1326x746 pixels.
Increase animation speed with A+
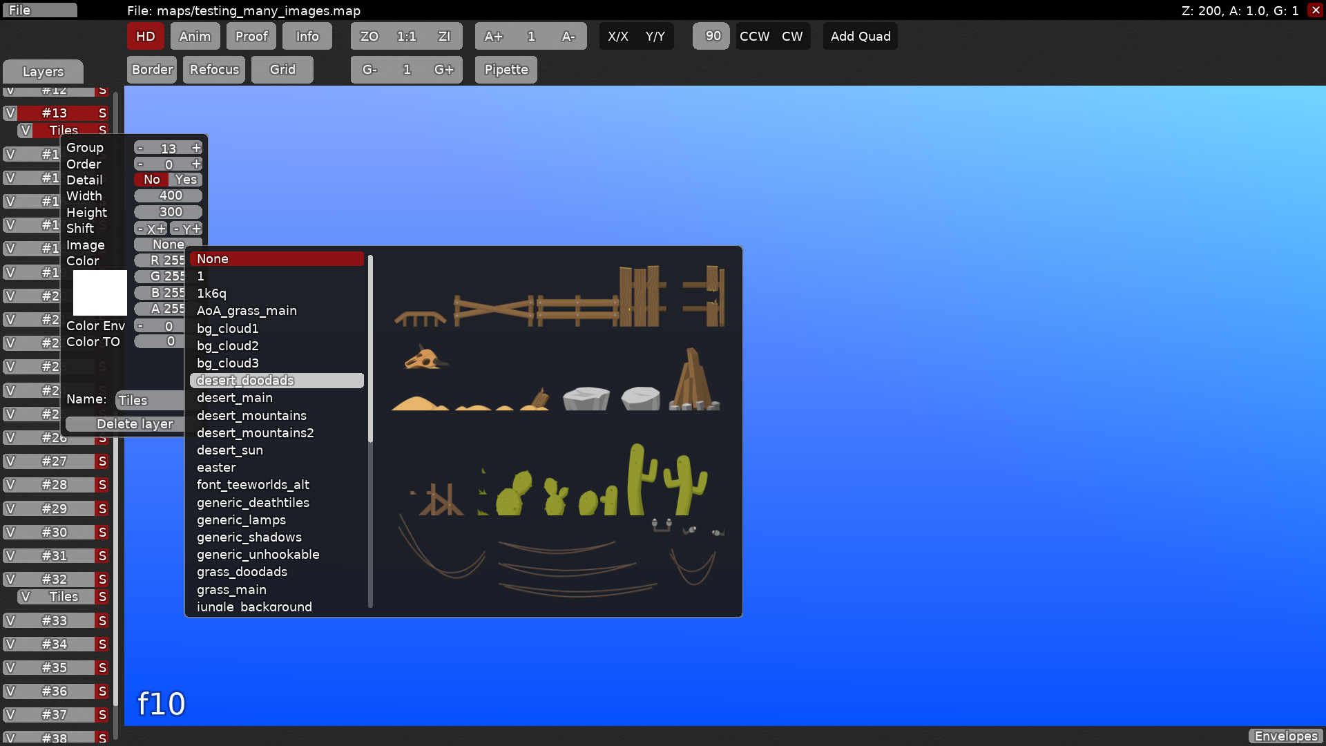tap(493, 37)
